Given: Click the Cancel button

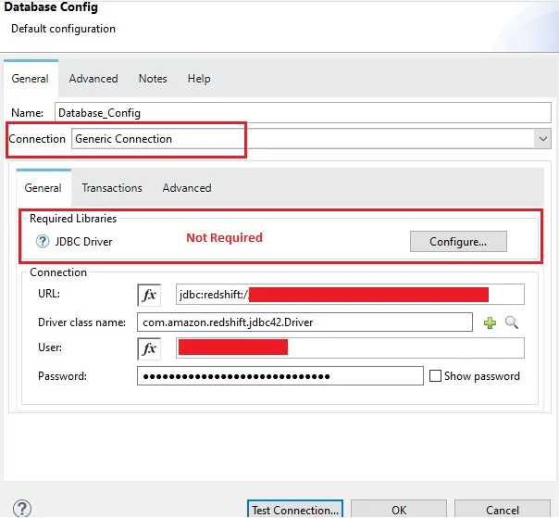Looking at the screenshot, I should [x=502, y=510].
